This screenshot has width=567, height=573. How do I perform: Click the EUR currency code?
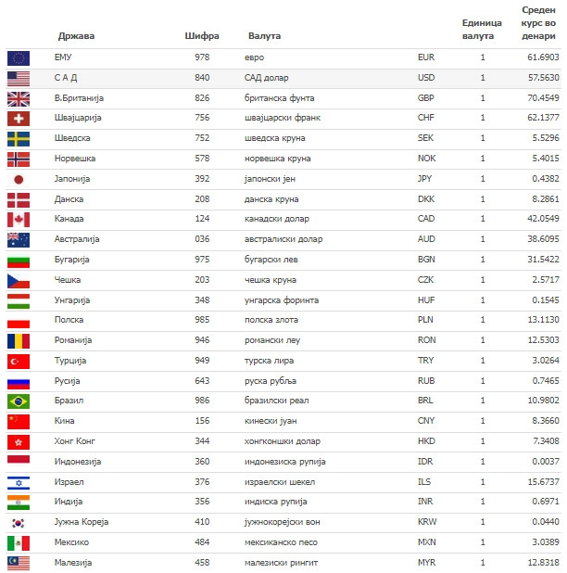[426, 57]
